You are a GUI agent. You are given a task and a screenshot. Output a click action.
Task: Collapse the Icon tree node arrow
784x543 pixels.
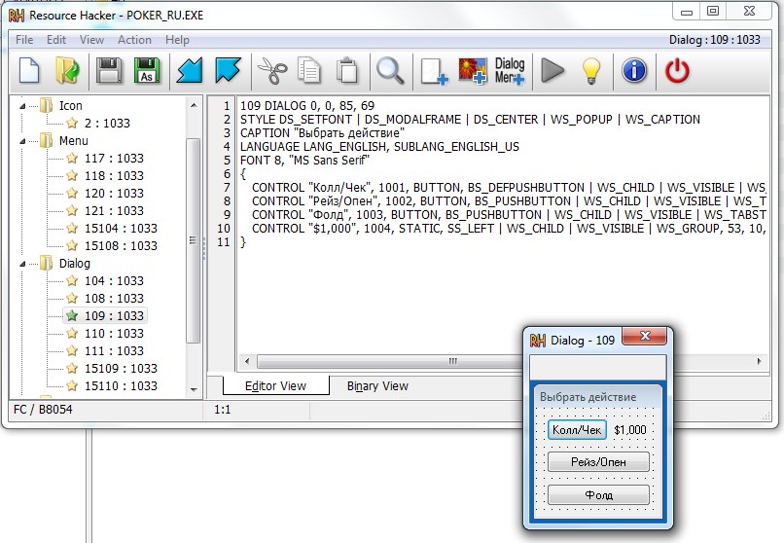(x=22, y=106)
